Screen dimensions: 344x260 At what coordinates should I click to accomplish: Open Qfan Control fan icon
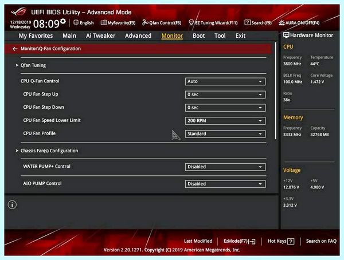click(x=145, y=22)
